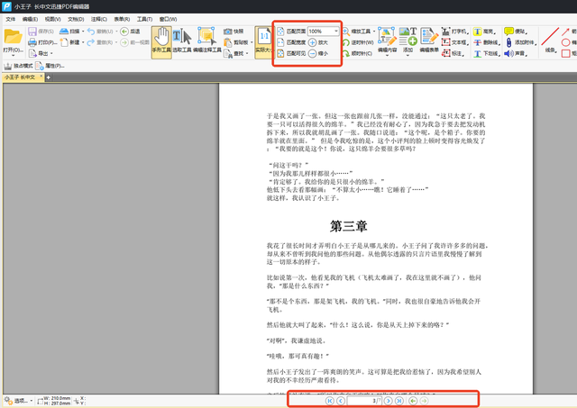The image size is (577, 408).
Task: Click the 导出 export button
Action: click(x=39, y=54)
